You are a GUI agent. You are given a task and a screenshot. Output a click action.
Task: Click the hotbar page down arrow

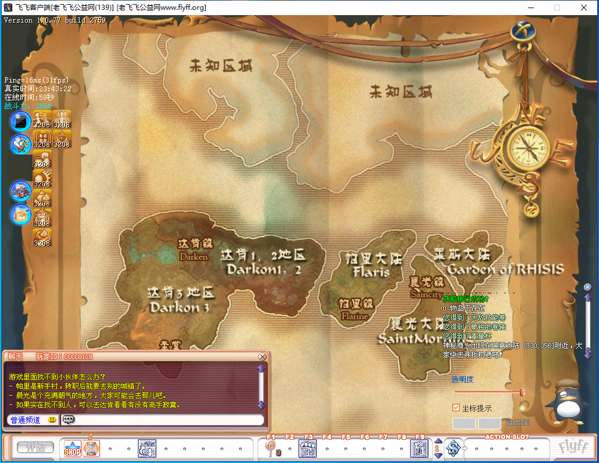point(438,455)
